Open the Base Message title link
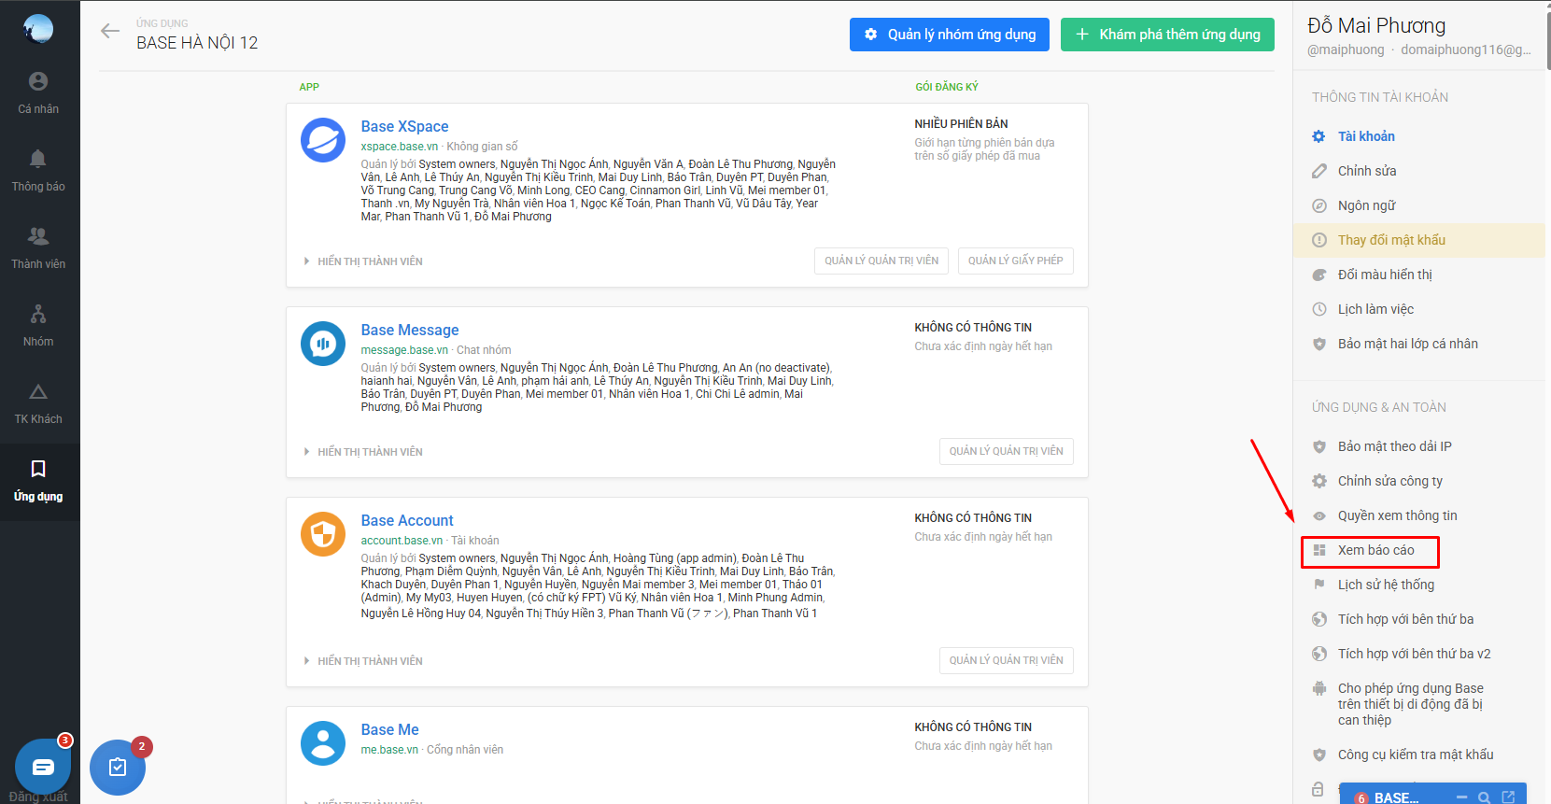Screen dimensions: 1551x804 pos(410,331)
